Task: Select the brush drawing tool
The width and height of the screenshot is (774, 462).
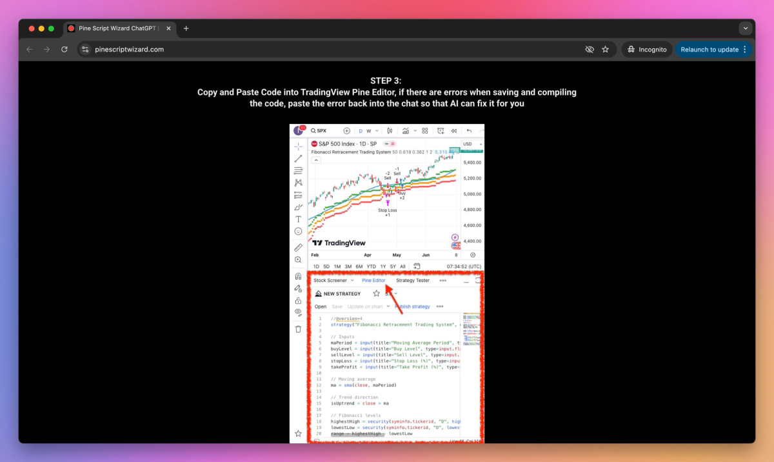Action: tap(298, 207)
